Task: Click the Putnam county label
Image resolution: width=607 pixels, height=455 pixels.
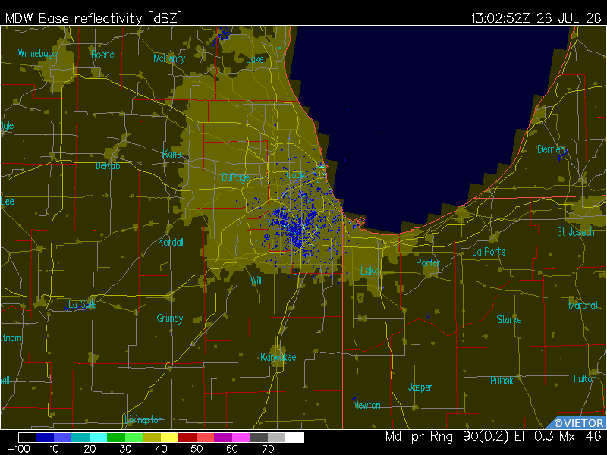Action: pyautogui.click(x=11, y=337)
